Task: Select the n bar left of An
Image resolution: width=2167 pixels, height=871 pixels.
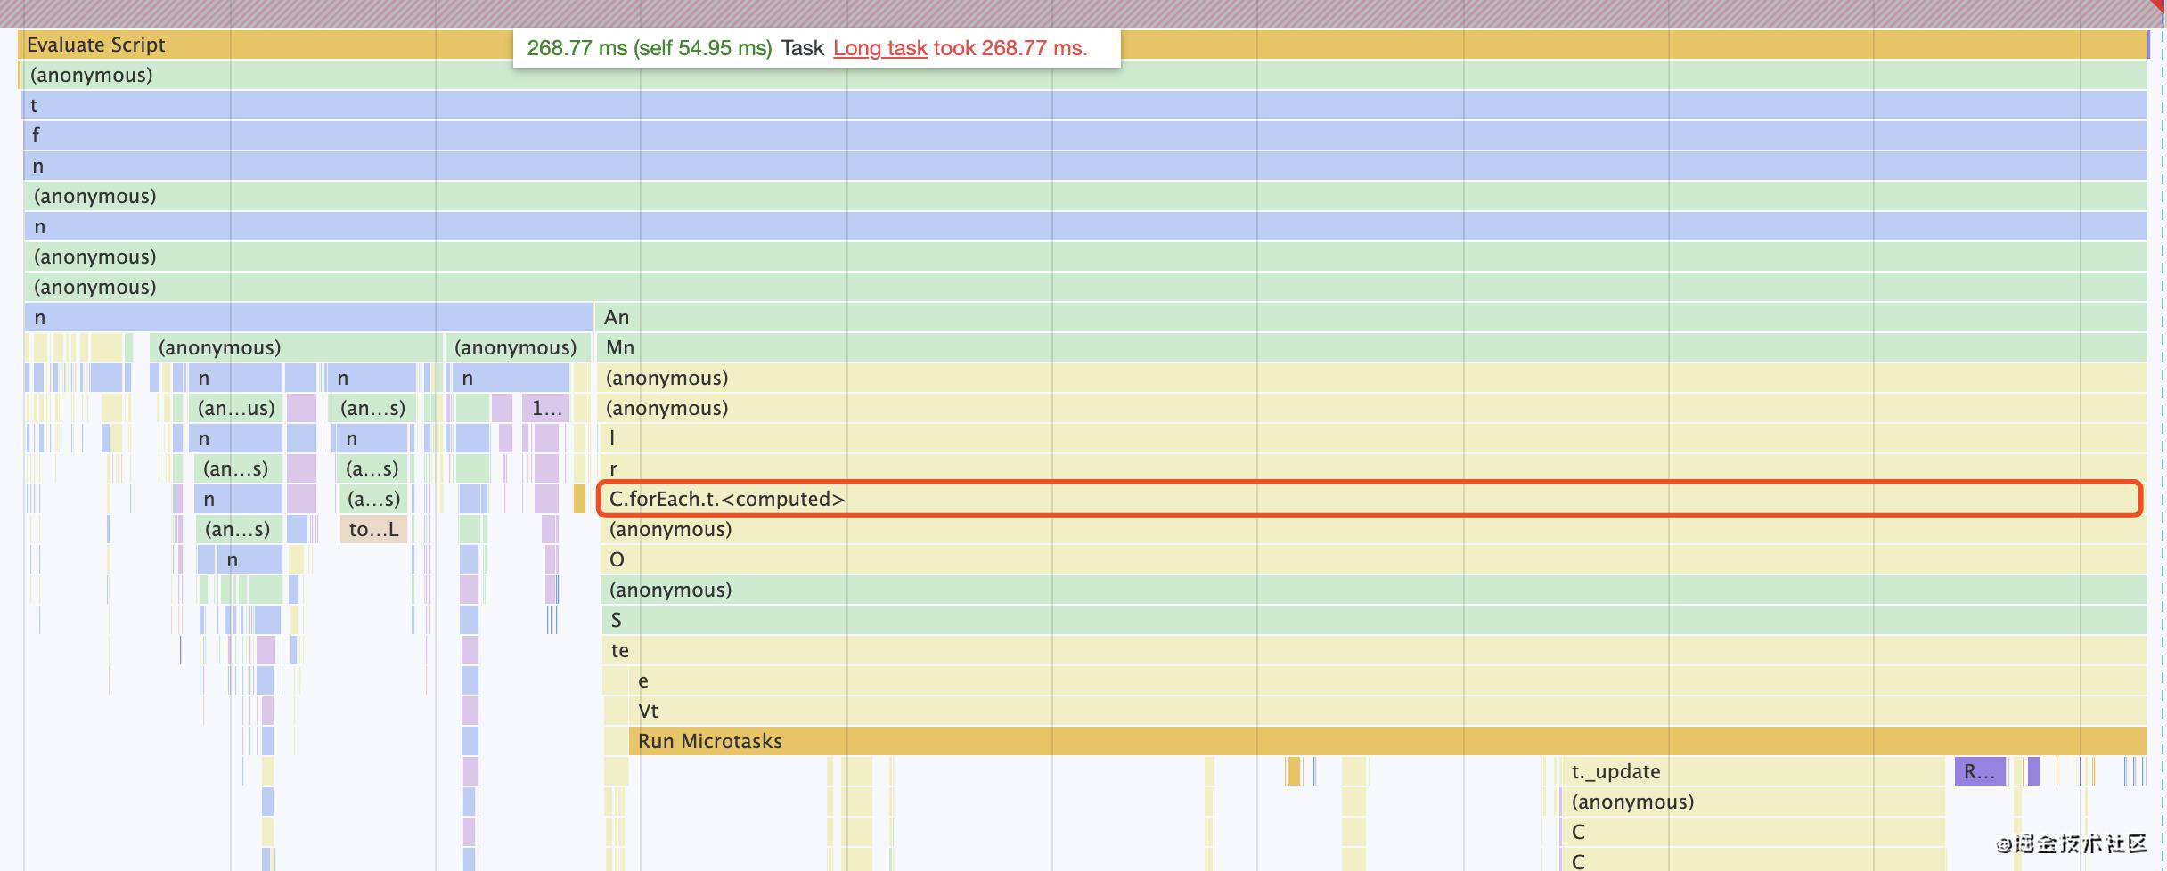Action: click(308, 317)
